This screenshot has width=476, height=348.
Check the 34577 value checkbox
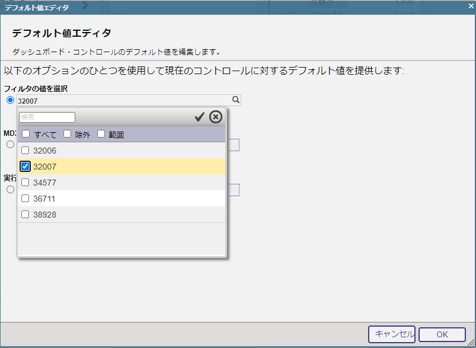pyautogui.click(x=25, y=183)
